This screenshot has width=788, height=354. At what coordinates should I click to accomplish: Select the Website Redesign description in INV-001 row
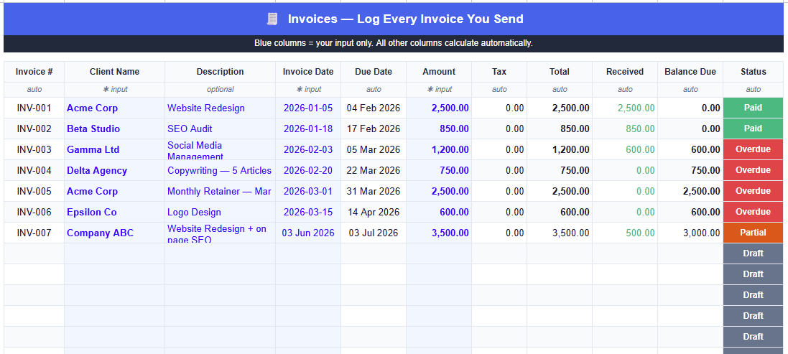220,108
